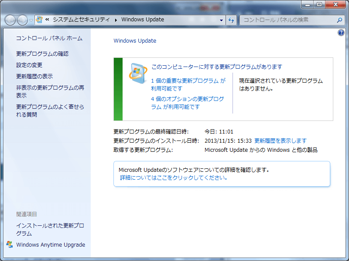Maximize the Windows Update window
Viewport: 349px width, 261px height.
coord(319,4)
